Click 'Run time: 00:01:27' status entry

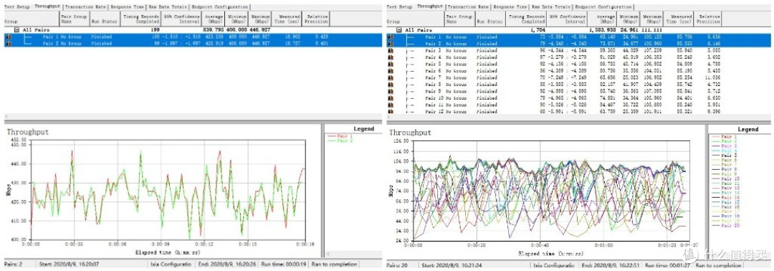(667, 265)
